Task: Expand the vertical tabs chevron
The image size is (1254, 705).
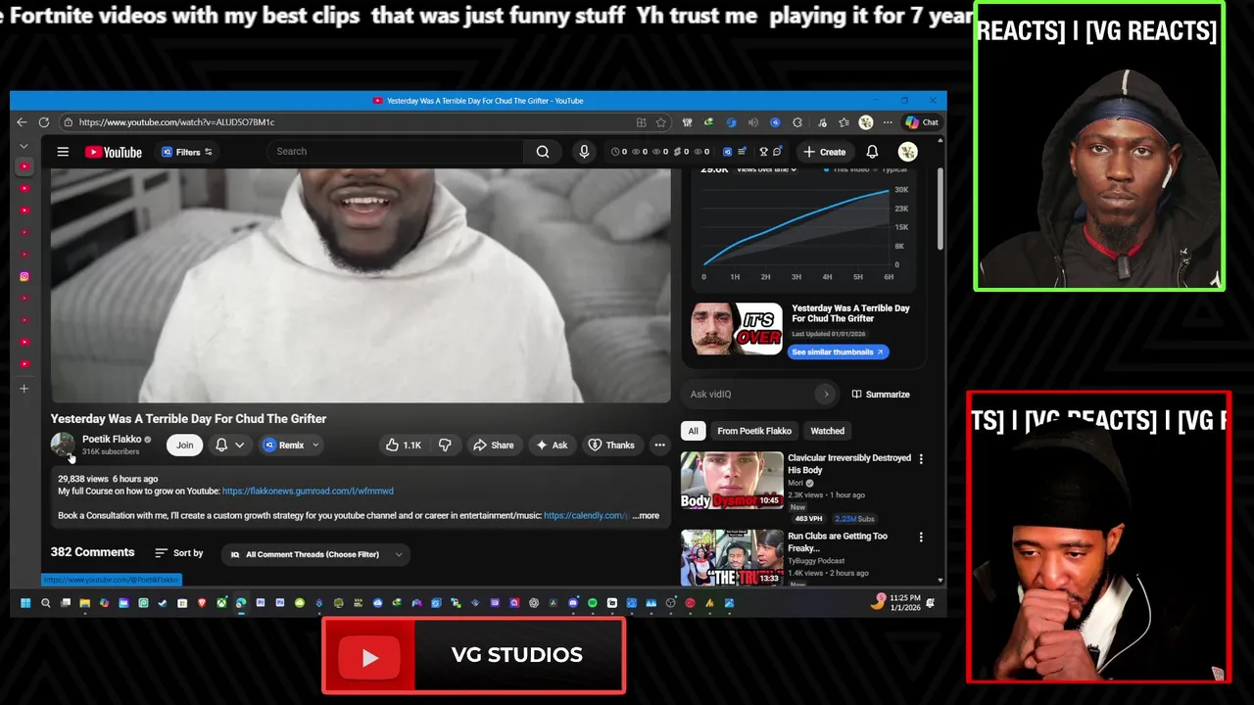Action: [x=24, y=146]
